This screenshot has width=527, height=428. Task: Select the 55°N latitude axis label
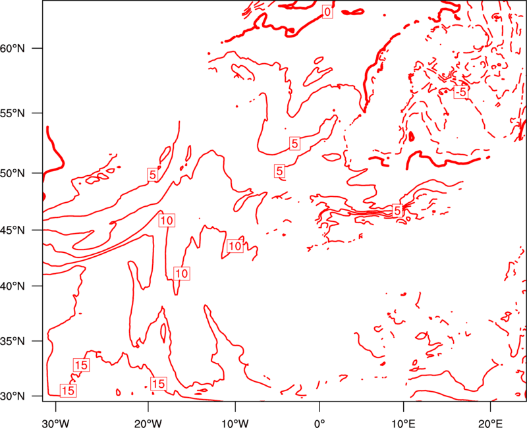13,113
